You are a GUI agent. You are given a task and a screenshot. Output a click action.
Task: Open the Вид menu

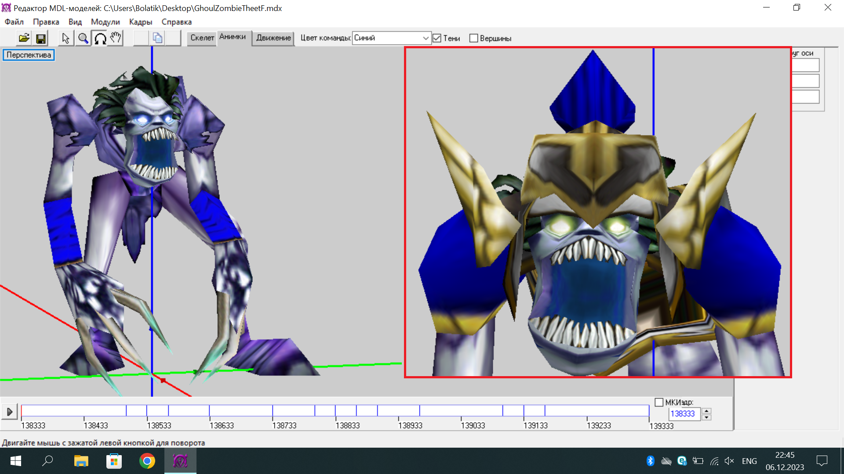click(75, 22)
